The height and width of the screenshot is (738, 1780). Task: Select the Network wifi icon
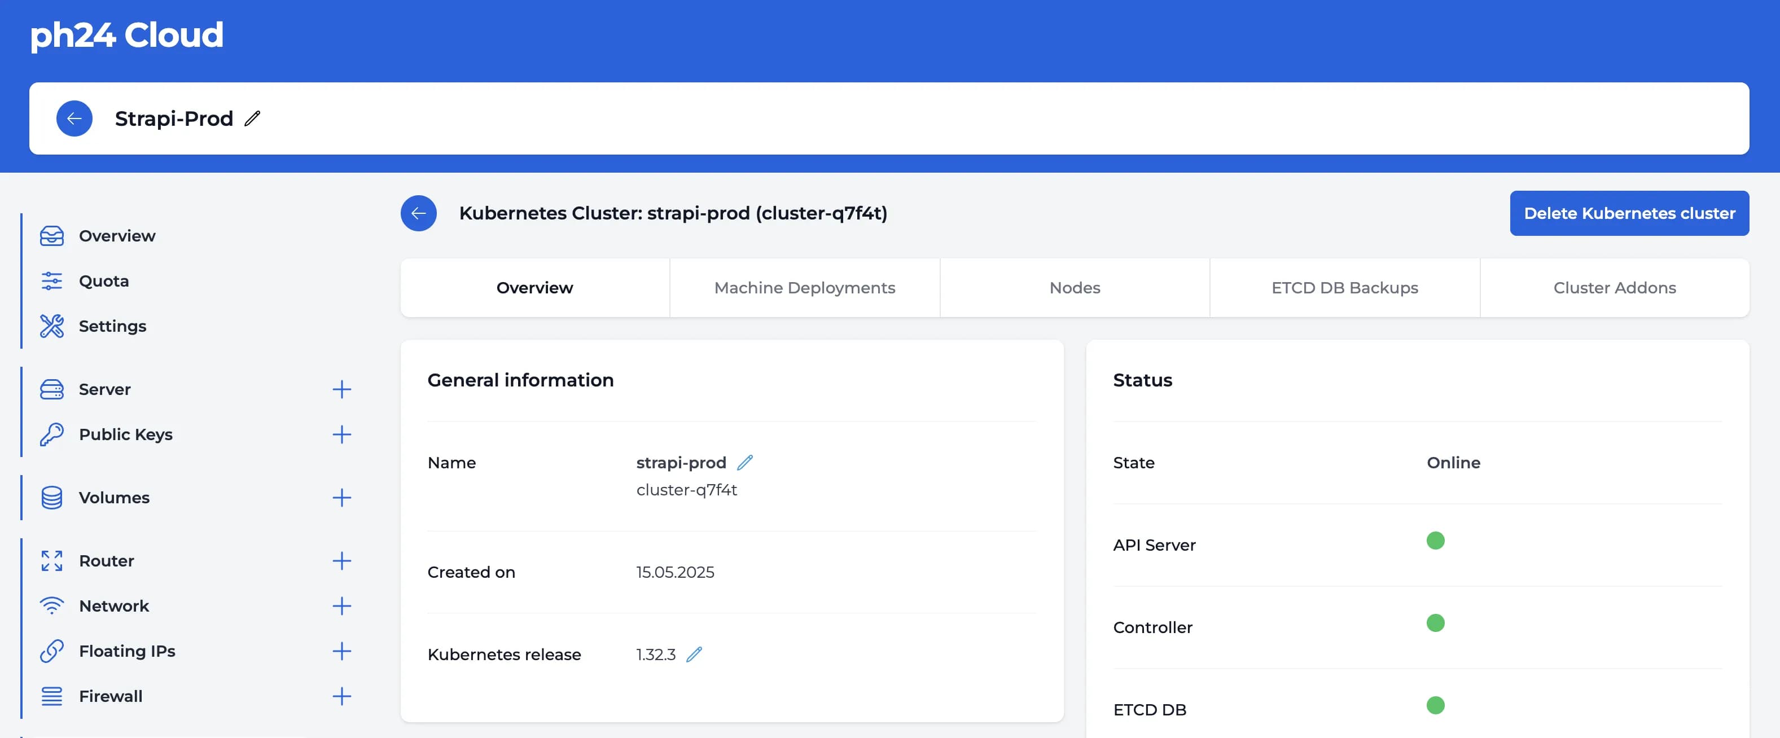[x=51, y=606]
